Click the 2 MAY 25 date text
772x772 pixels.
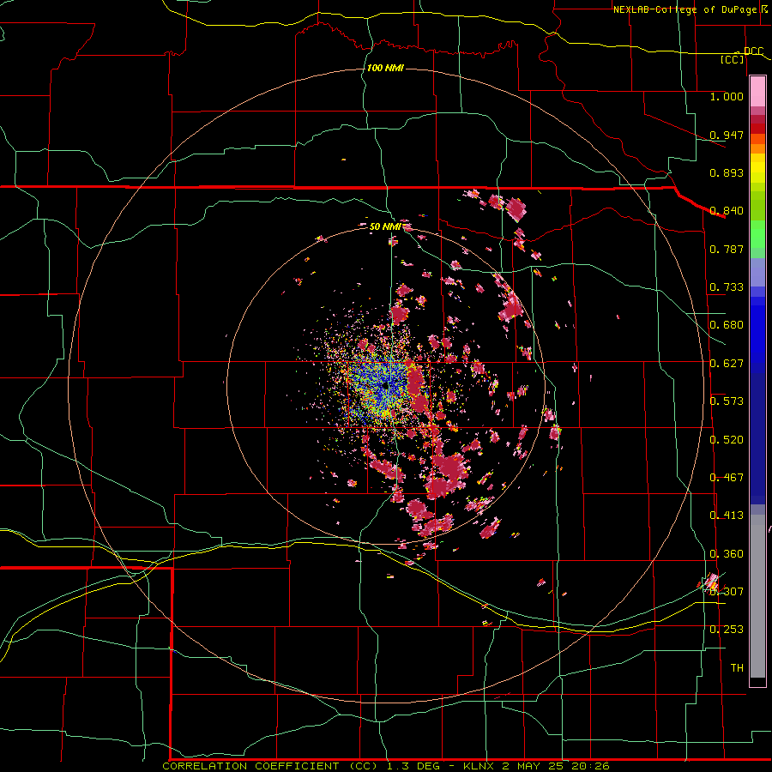(532, 766)
